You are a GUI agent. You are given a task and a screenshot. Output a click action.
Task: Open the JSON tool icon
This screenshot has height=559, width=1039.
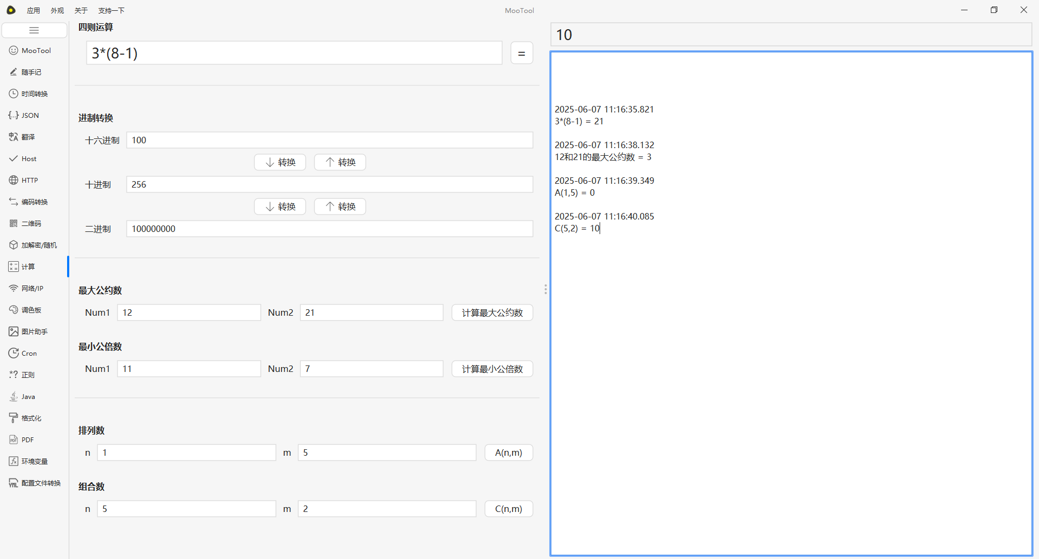tap(14, 115)
